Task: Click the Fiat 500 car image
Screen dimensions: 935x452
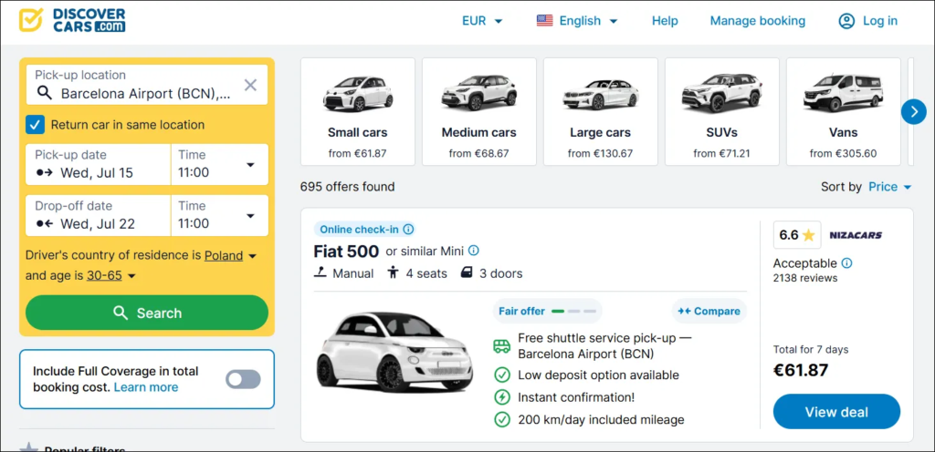Action: tap(394, 352)
